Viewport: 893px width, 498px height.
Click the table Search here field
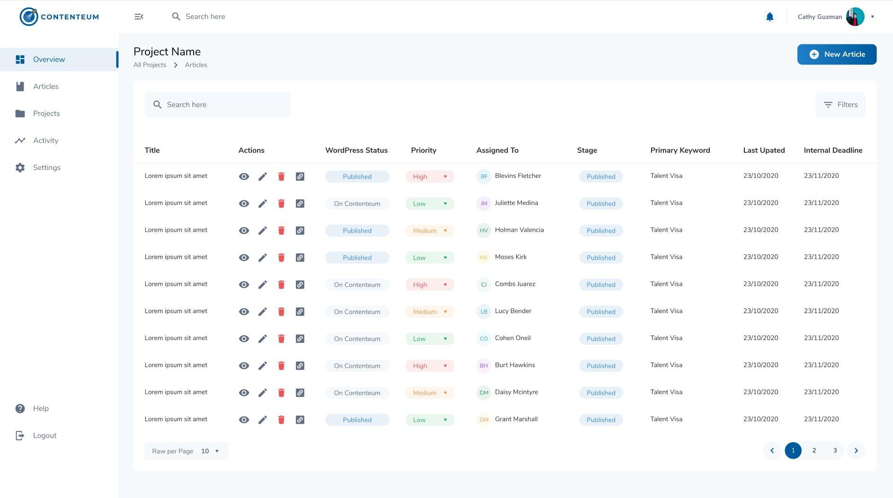tap(218, 105)
